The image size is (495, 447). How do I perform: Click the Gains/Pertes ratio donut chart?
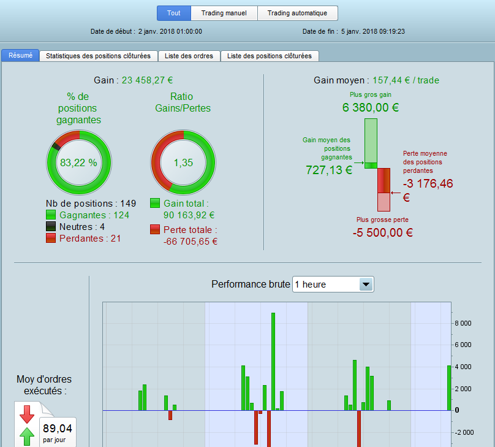coord(183,162)
